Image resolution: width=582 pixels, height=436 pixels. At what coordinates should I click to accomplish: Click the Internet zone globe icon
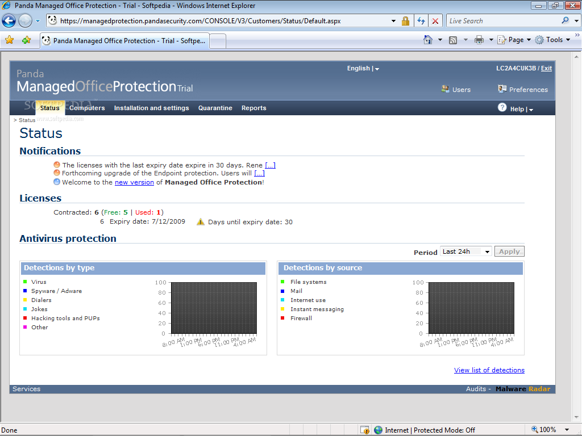click(378, 430)
